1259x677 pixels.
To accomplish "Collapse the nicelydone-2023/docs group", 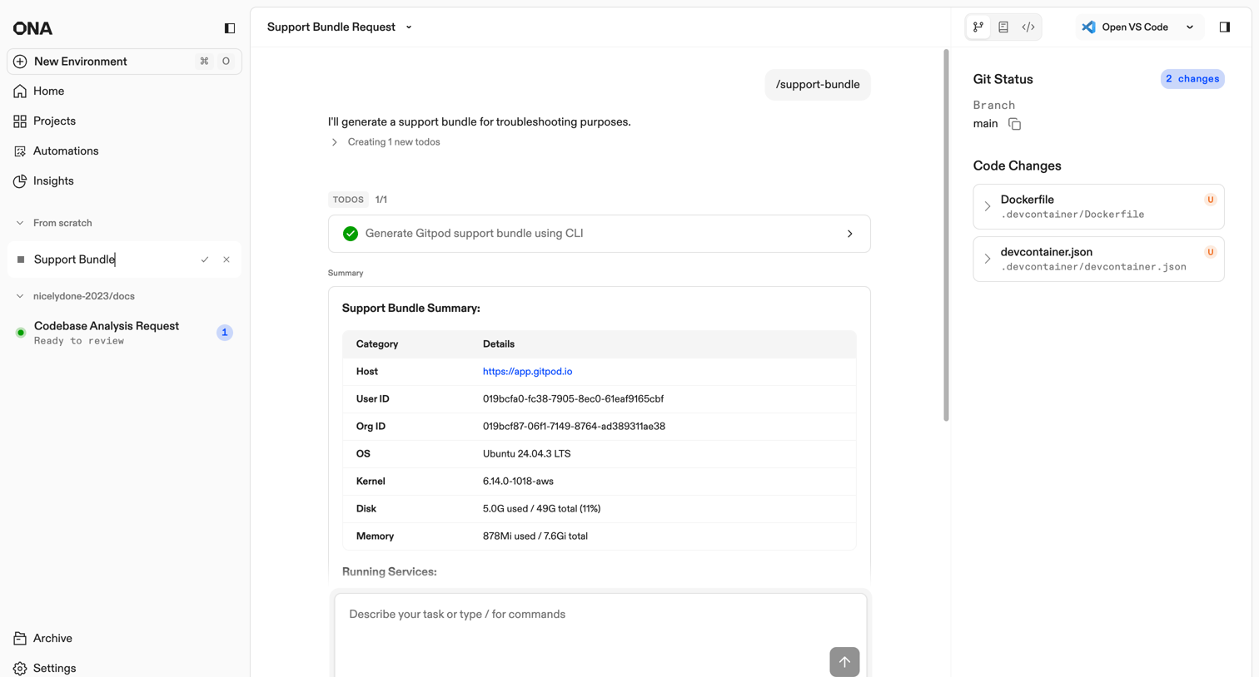I will (x=20, y=296).
